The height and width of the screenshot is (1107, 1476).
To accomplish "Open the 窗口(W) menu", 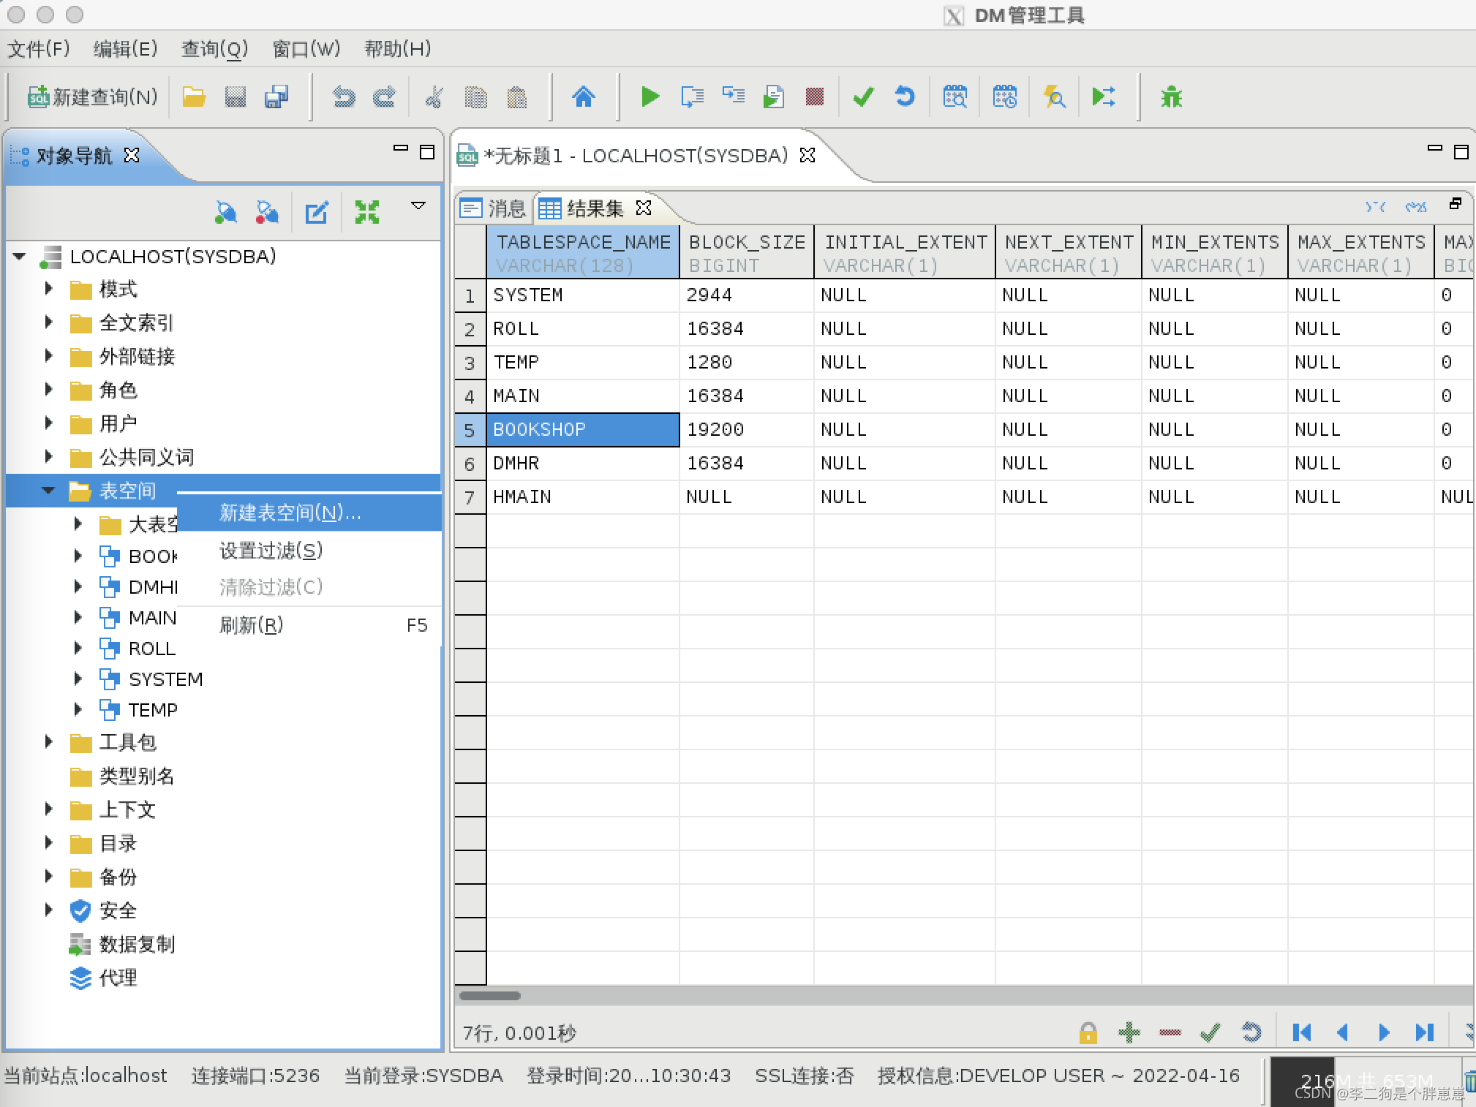I will (x=306, y=49).
